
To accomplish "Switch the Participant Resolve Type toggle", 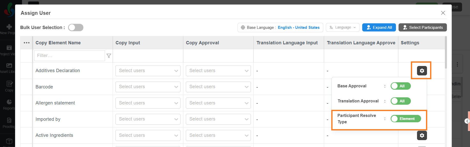I will point(406,119).
